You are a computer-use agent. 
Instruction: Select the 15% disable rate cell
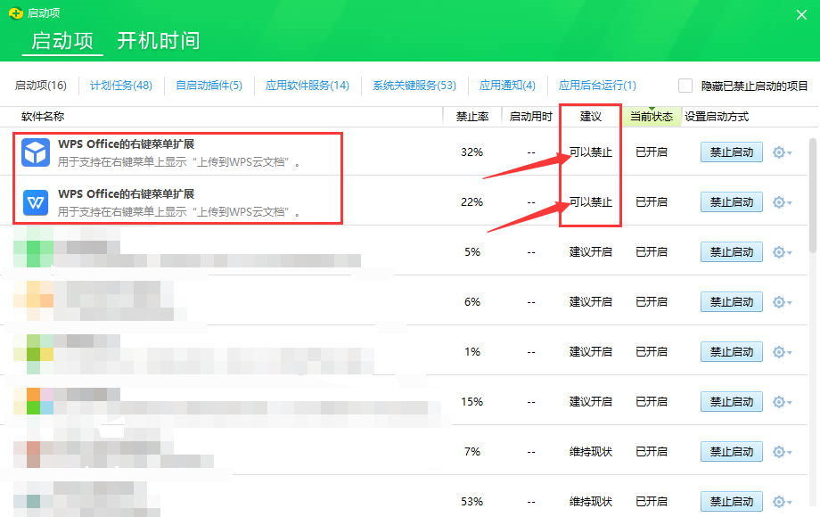point(471,401)
